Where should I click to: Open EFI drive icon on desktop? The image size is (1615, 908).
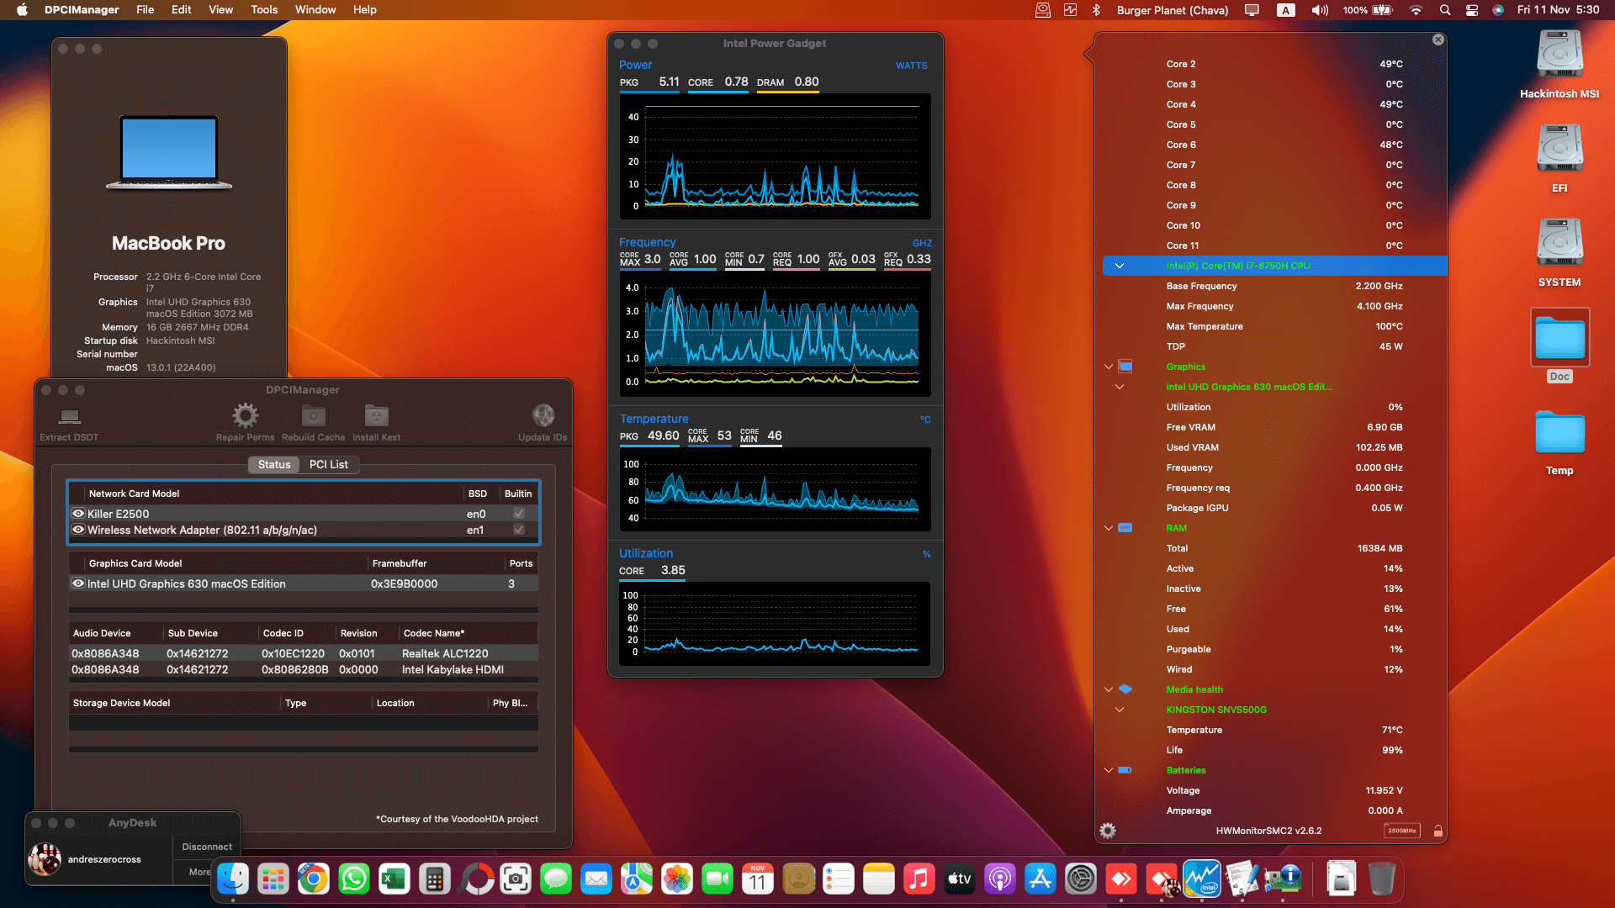[1559, 150]
